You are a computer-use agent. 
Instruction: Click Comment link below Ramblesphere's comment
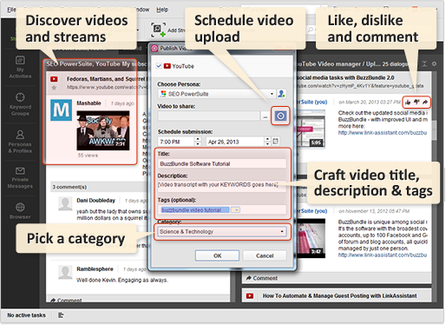pyautogui.click(x=66, y=301)
